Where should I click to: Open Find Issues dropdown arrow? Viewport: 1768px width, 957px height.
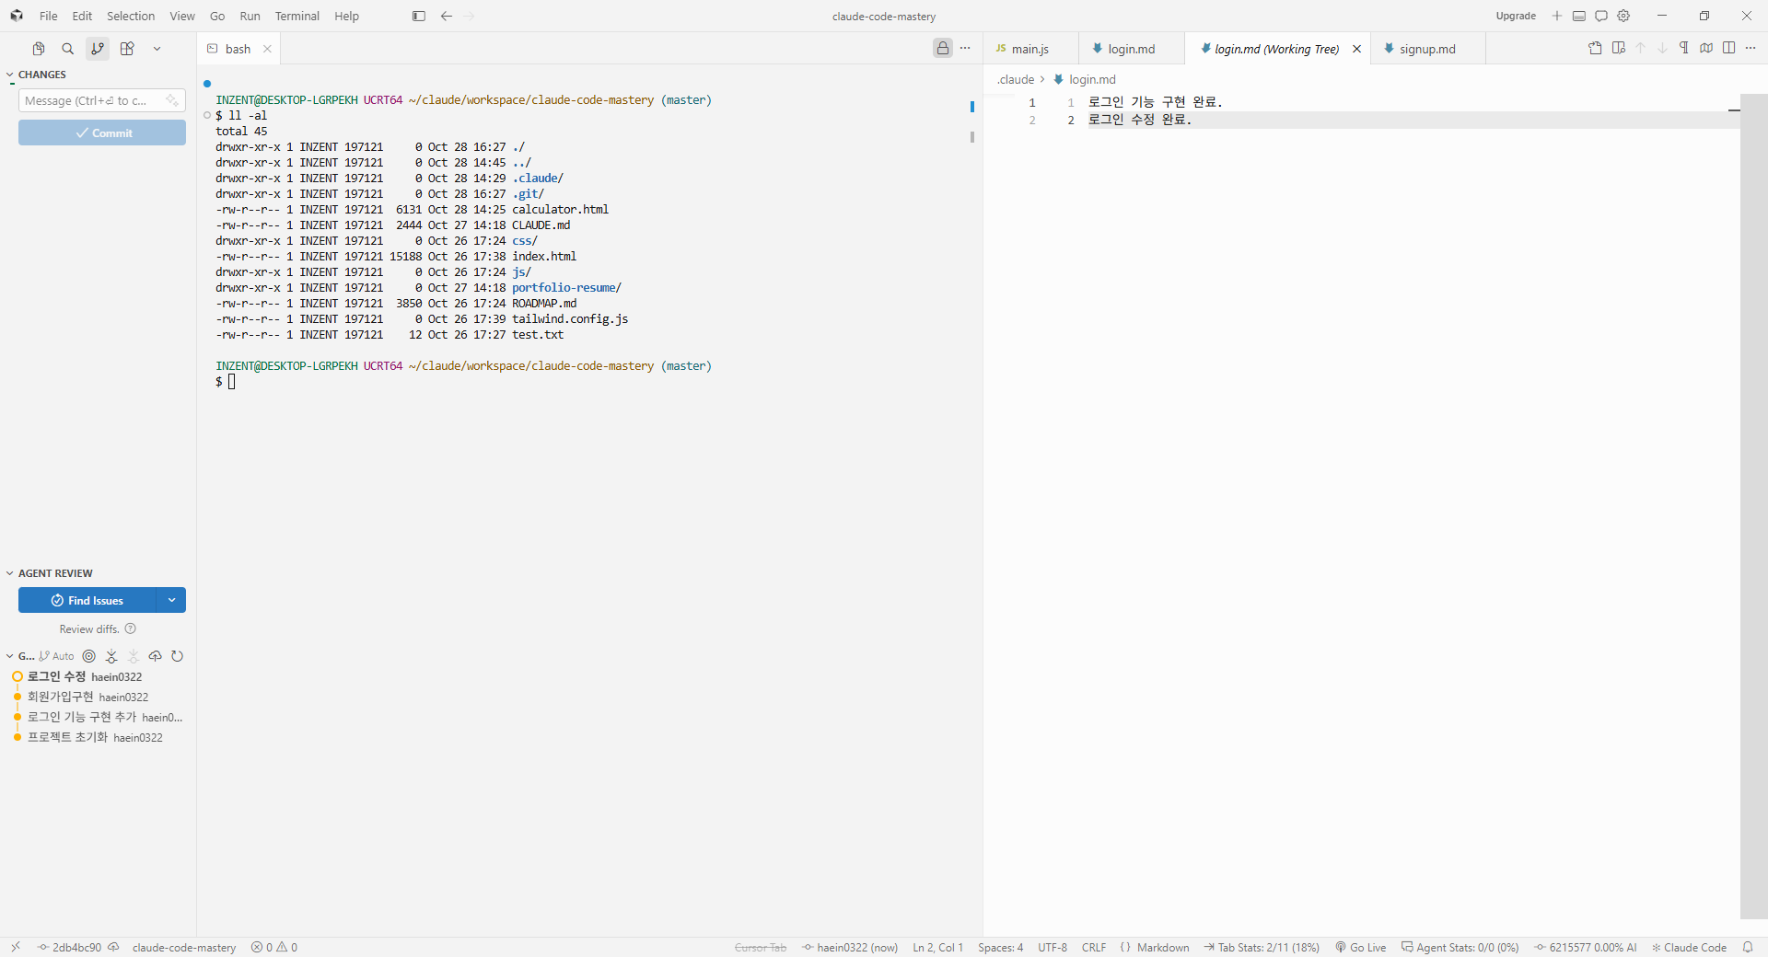tap(171, 600)
